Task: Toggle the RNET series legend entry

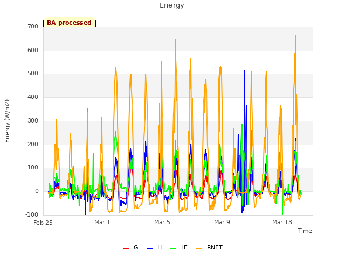Action: 210,247
